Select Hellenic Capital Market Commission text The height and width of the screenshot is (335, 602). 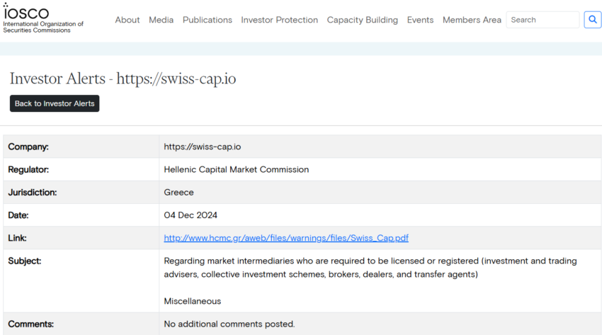point(236,169)
